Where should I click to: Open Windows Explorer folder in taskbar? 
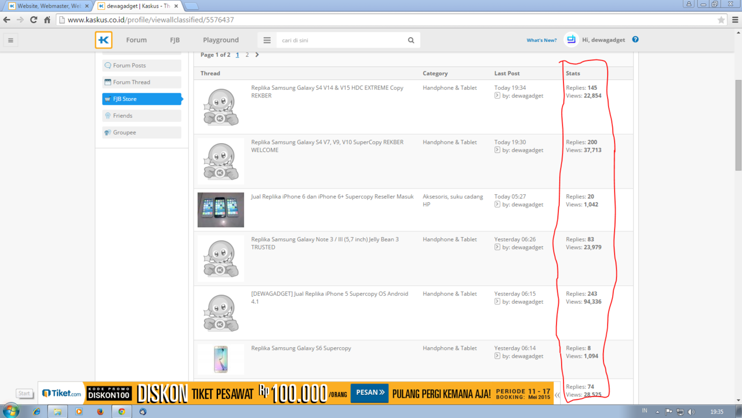click(x=58, y=412)
